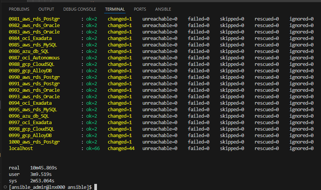
Task: Click host name 0982_aws_rds_Oracle
Action: (34, 26)
